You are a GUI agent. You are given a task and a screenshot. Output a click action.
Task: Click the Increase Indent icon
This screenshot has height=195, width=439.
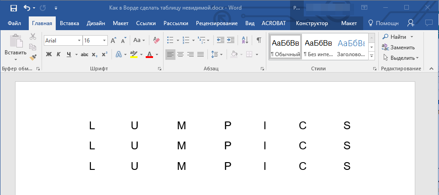tap(231, 40)
